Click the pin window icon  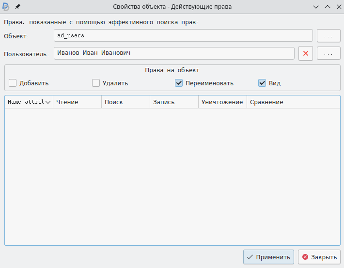17,7
